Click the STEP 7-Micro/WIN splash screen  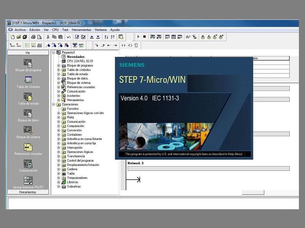[184, 108]
